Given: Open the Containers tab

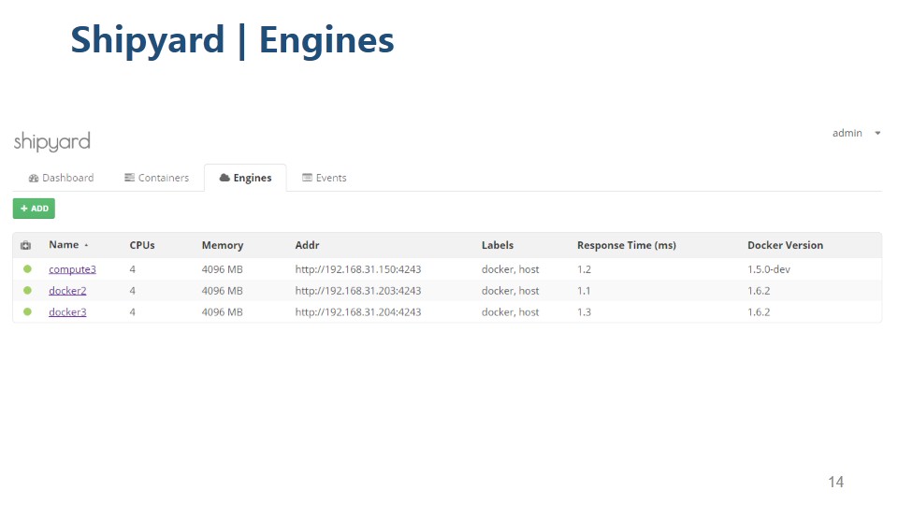Looking at the screenshot, I should click(156, 178).
